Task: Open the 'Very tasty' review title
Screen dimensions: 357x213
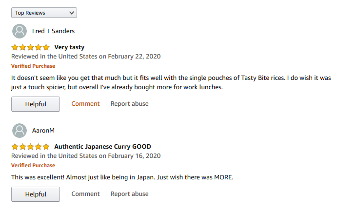Action: (69, 47)
